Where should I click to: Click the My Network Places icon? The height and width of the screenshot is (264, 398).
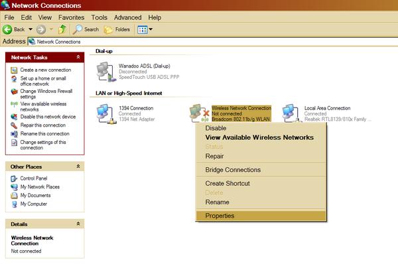pos(14,187)
